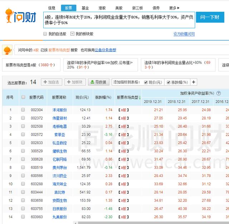Click the 设为收藏问句 link
Screen dimensions: 229x224
click(x=184, y=34)
